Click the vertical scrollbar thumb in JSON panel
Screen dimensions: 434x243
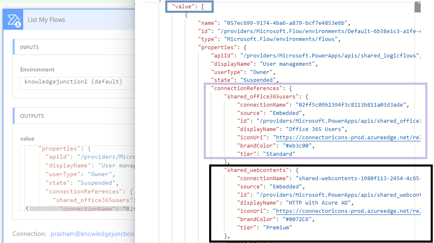417,7
